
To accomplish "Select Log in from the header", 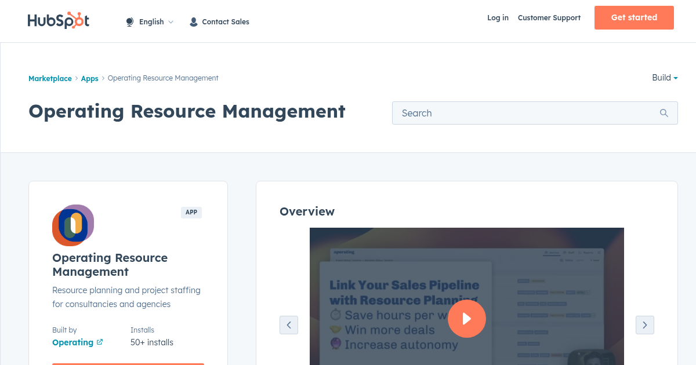I will coord(498,18).
